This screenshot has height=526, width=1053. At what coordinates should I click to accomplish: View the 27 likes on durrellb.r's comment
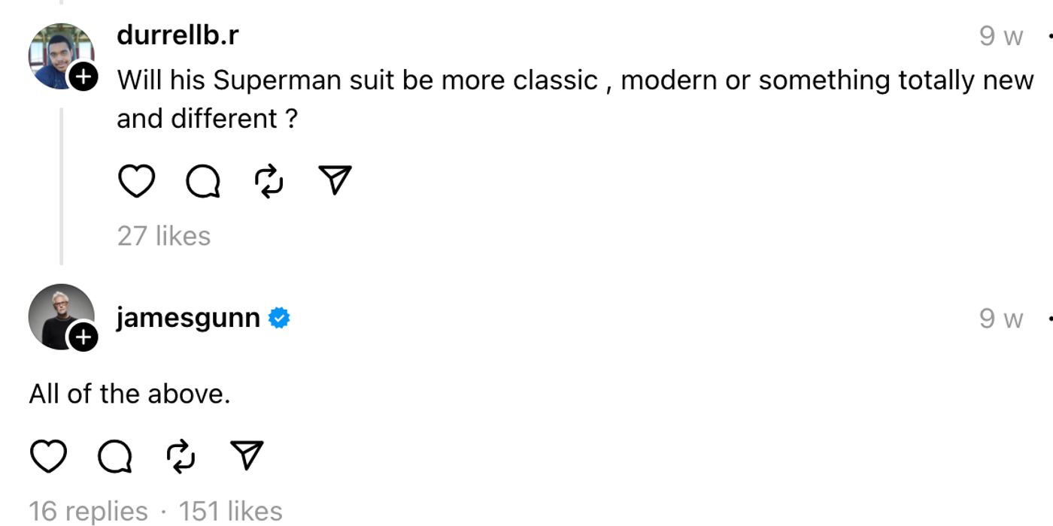tap(164, 236)
